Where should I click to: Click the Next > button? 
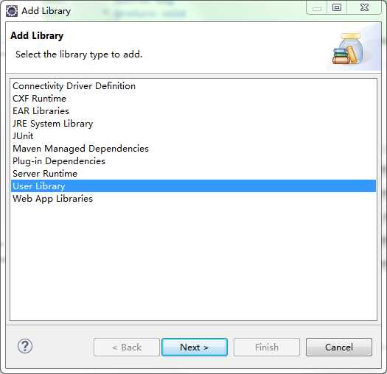(195, 347)
